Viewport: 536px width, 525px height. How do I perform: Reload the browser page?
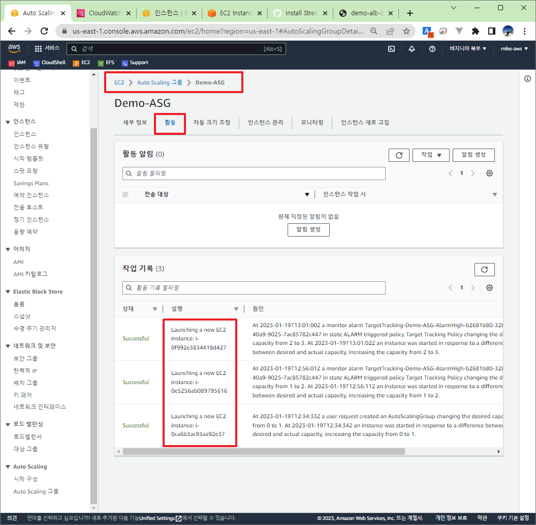click(44, 31)
